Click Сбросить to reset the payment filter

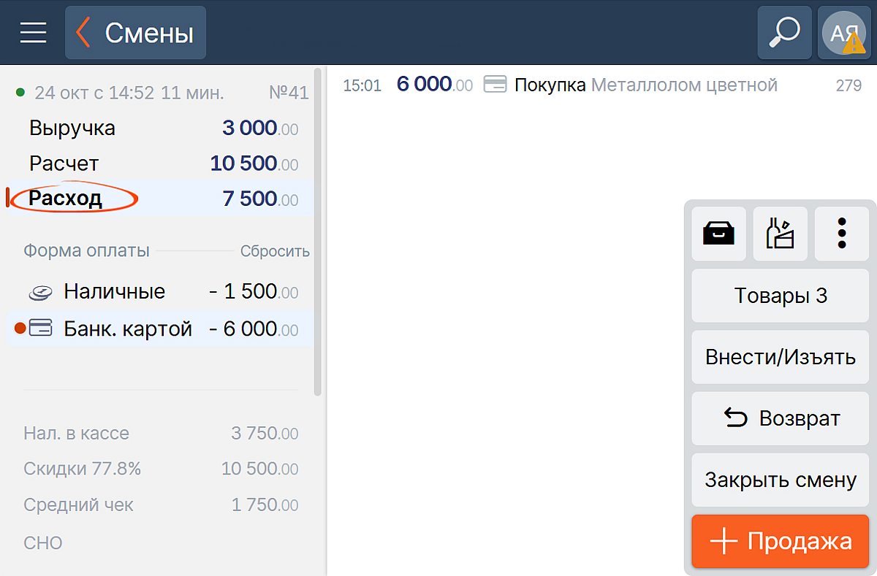(x=275, y=251)
